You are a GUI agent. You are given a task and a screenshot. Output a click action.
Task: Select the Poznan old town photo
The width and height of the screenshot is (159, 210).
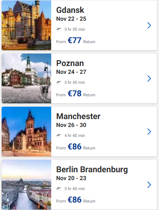pyautogui.click(x=26, y=78)
